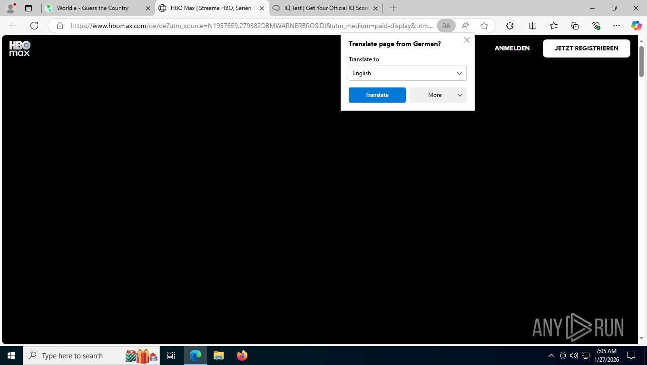Click the HBO Max logo

pyautogui.click(x=20, y=48)
